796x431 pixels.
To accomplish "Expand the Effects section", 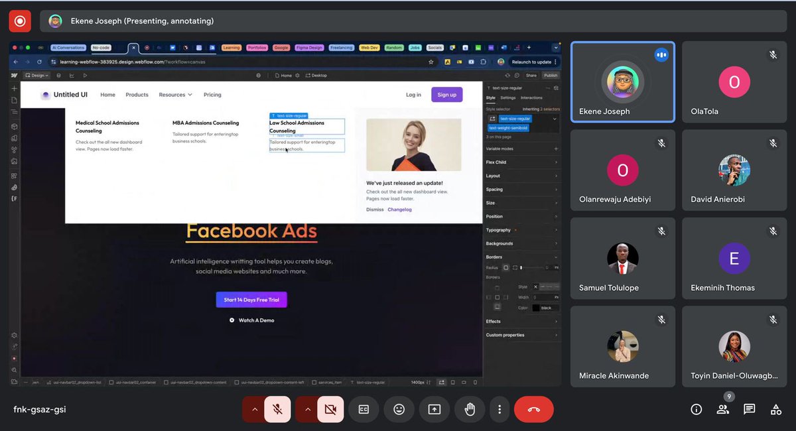I will pos(522,322).
